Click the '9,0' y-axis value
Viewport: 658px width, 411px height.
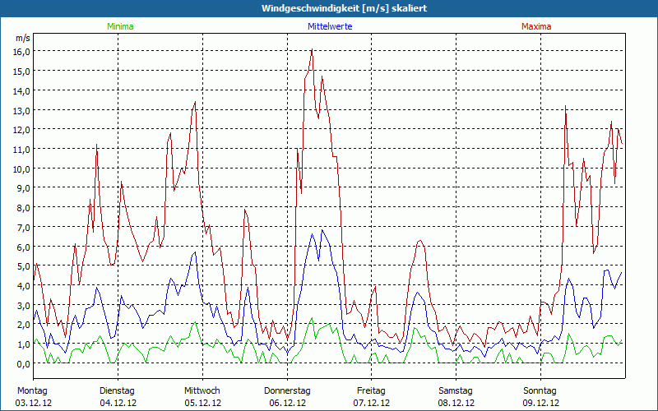pyautogui.click(x=25, y=188)
